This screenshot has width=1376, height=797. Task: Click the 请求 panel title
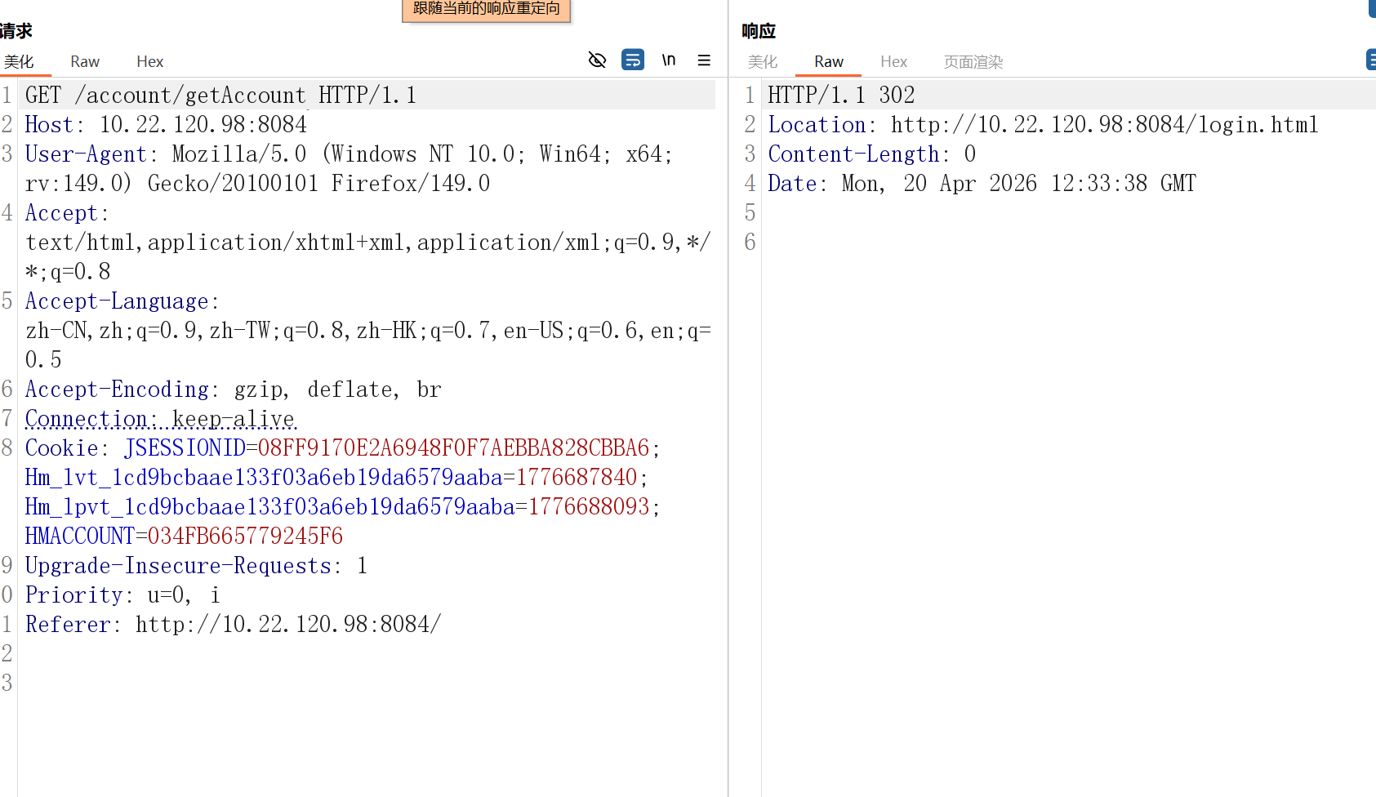click(16, 31)
